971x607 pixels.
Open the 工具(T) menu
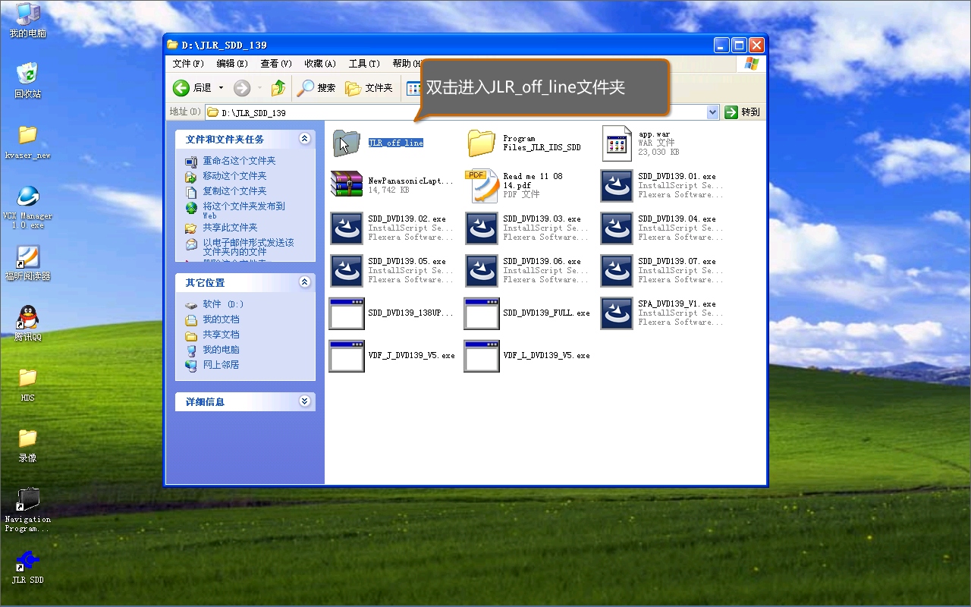[364, 64]
